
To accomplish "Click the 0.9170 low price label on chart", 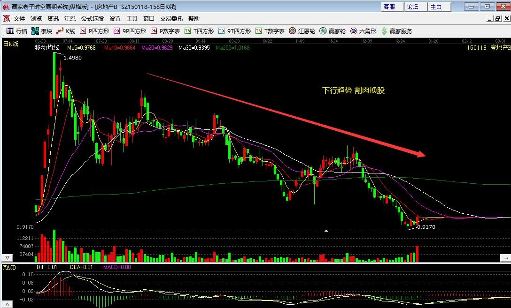I will tap(426, 227).
